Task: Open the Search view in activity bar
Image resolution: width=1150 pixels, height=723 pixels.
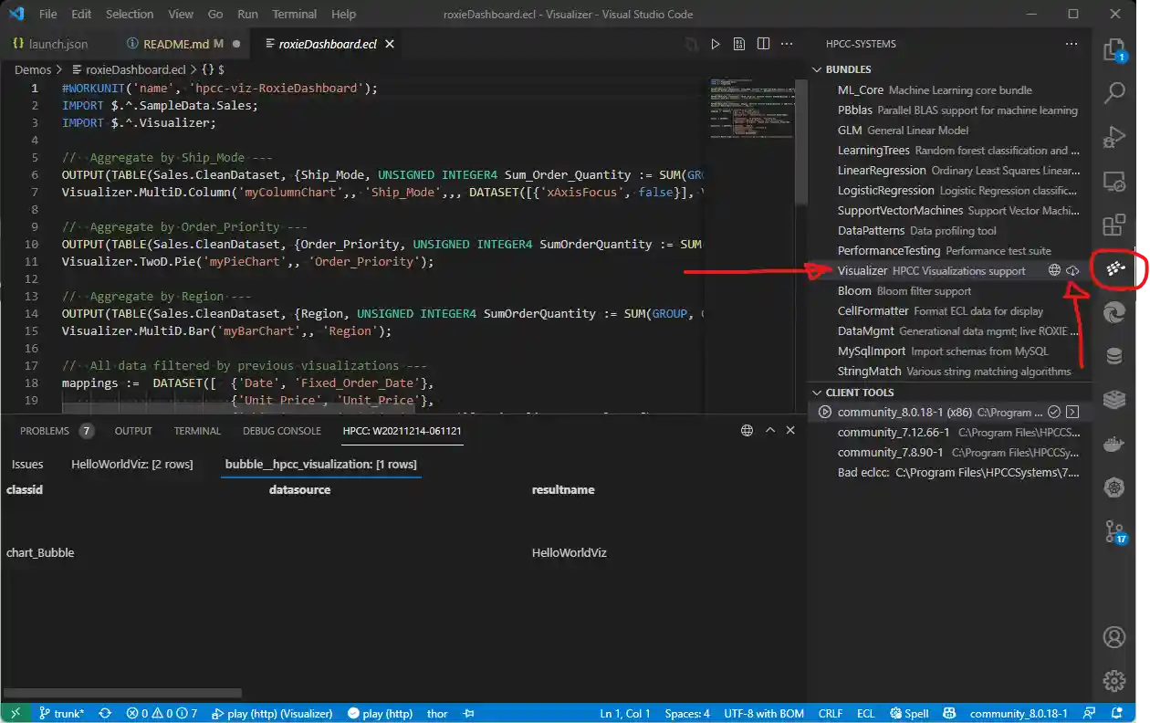Action: pyautogui.click(x=1114, y=92)
